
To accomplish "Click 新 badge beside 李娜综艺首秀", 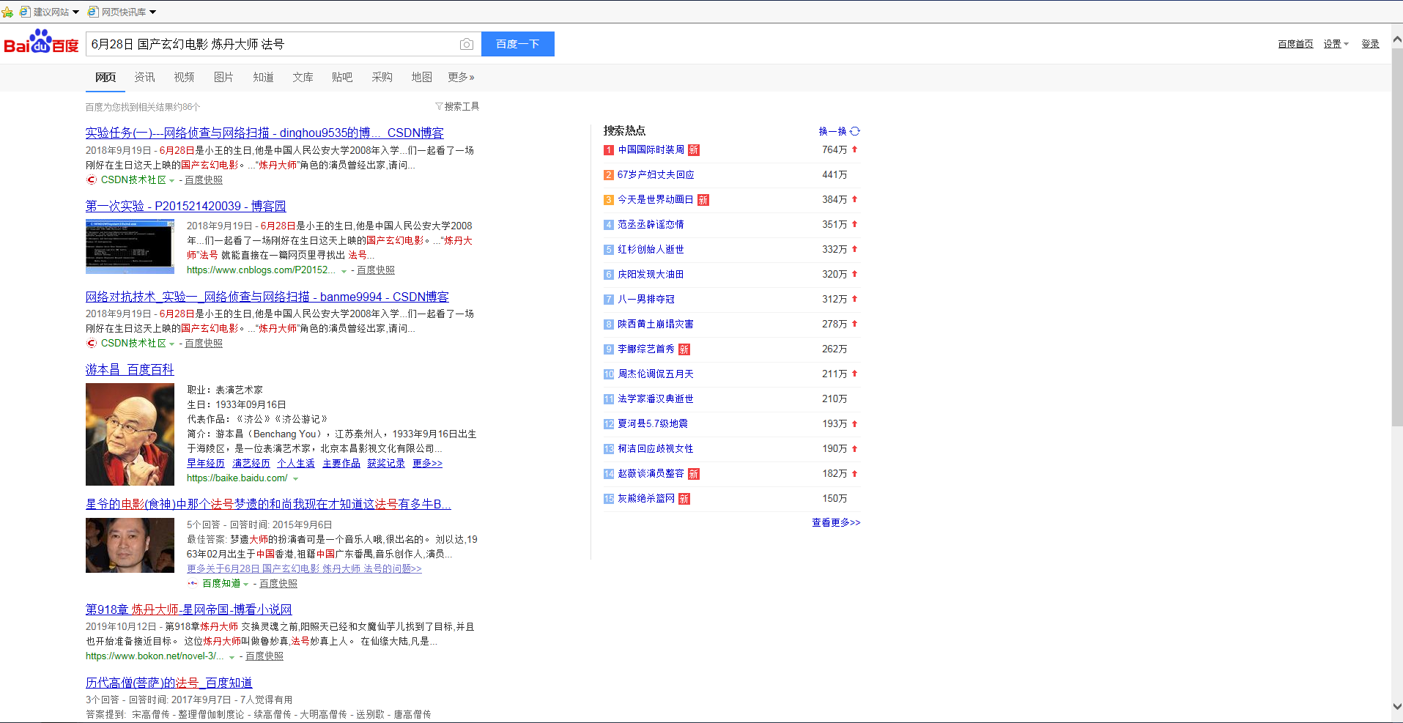I will click(x=684, y=349).
